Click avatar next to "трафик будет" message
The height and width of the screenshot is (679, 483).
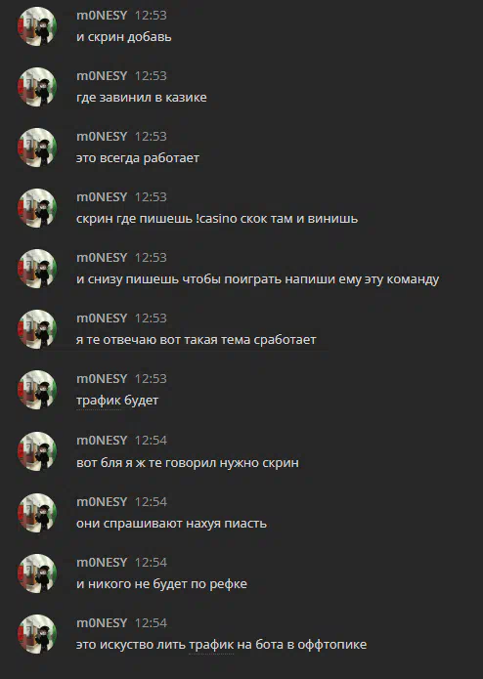37,390
